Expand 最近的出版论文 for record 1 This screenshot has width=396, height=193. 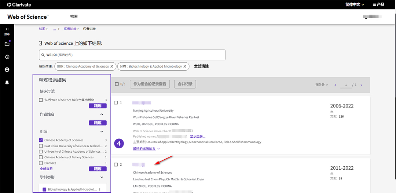point(146,149)
